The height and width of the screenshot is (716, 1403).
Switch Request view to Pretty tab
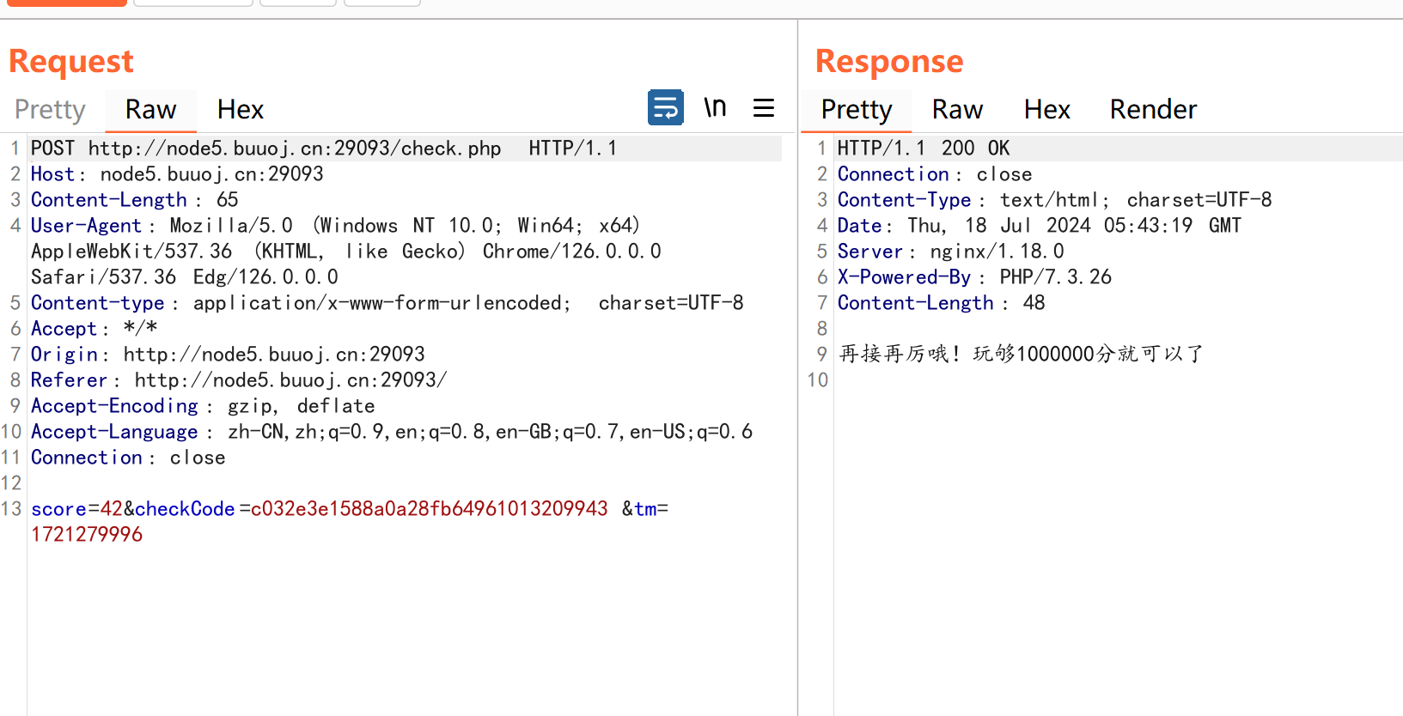click(x=50, y=110)
